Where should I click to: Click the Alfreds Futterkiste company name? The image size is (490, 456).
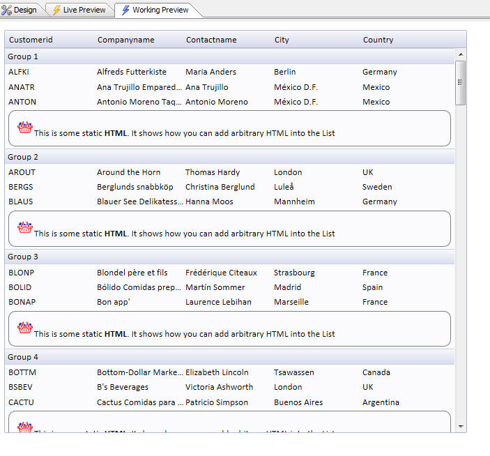click(x=132, y=72)
